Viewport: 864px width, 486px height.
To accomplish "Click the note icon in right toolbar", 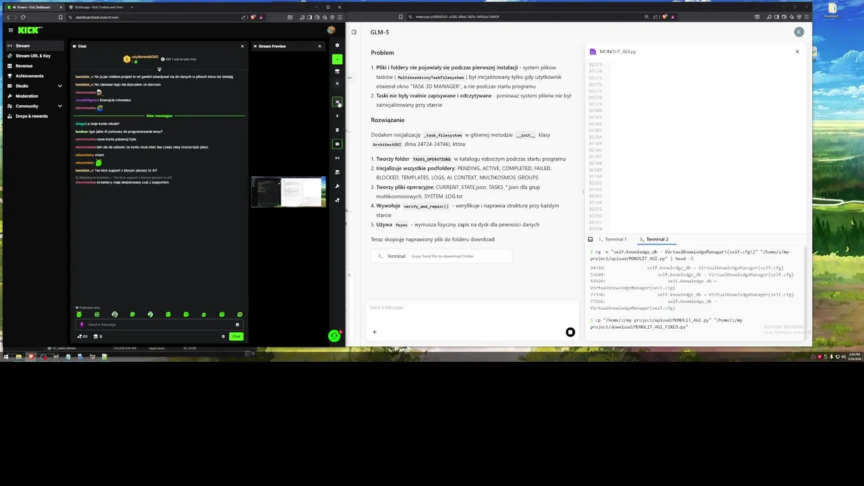I will [x=337, y=130].
